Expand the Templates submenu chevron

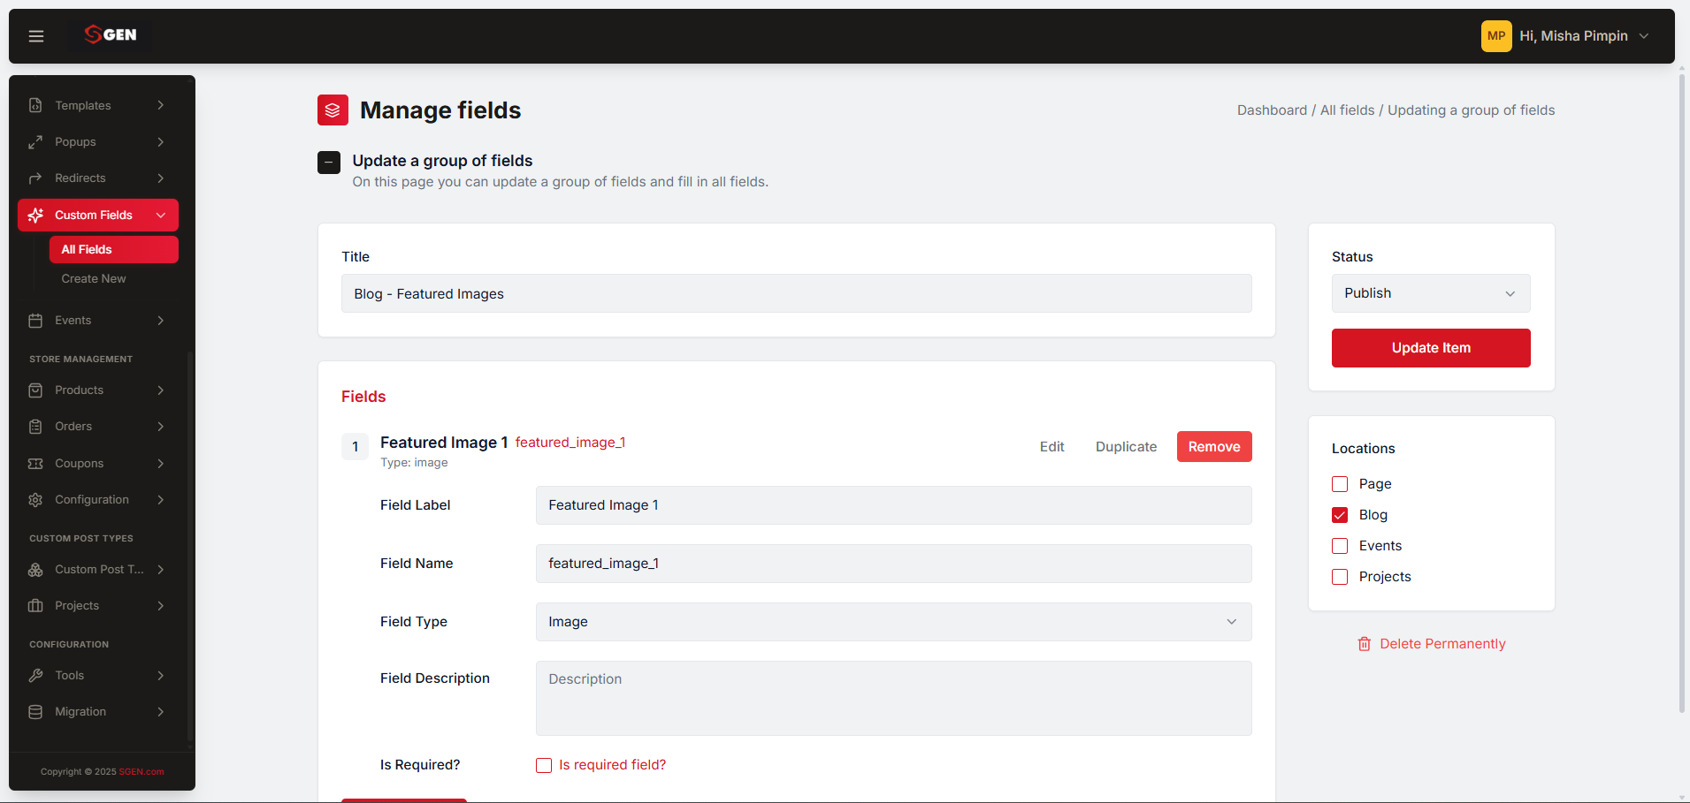pyautogui.click(x=161, y=105)
